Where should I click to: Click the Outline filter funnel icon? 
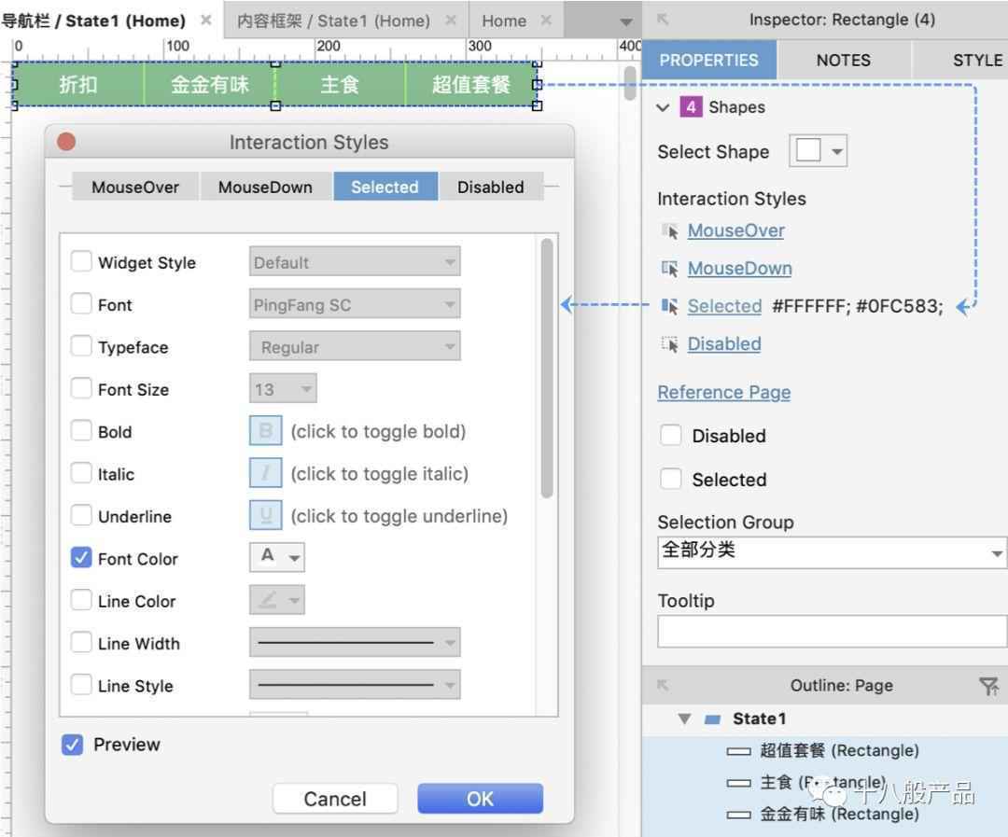988,686
